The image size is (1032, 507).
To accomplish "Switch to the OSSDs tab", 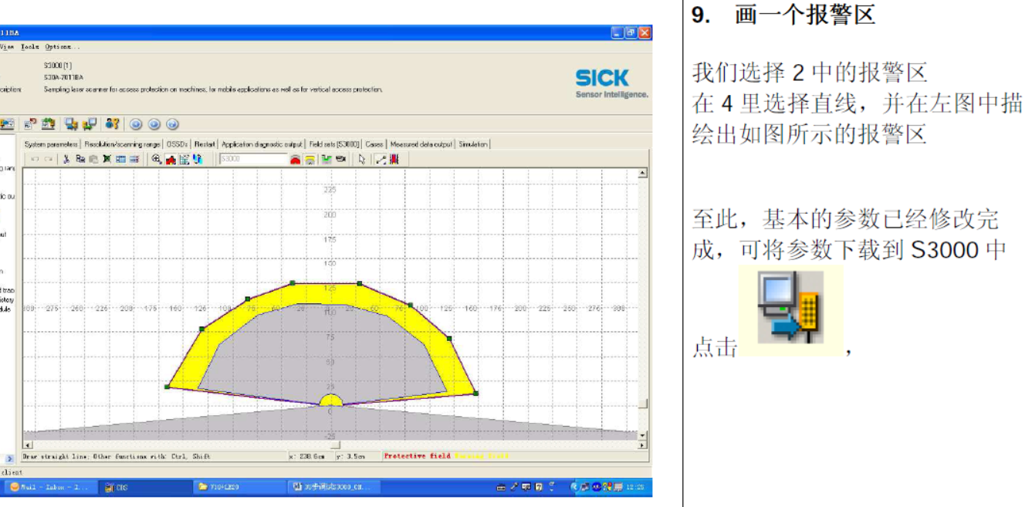I will point(178,144).
